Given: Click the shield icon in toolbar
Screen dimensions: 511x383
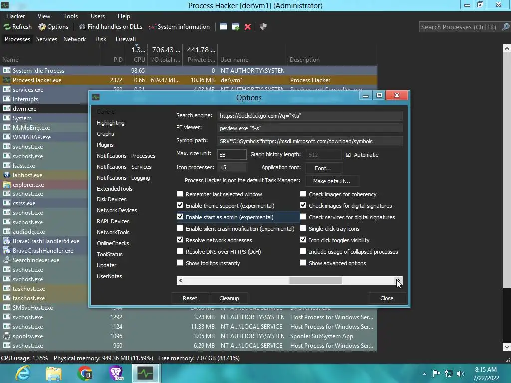Looking at the screenshot, I should pyautogui.click(x=263, y=27).
